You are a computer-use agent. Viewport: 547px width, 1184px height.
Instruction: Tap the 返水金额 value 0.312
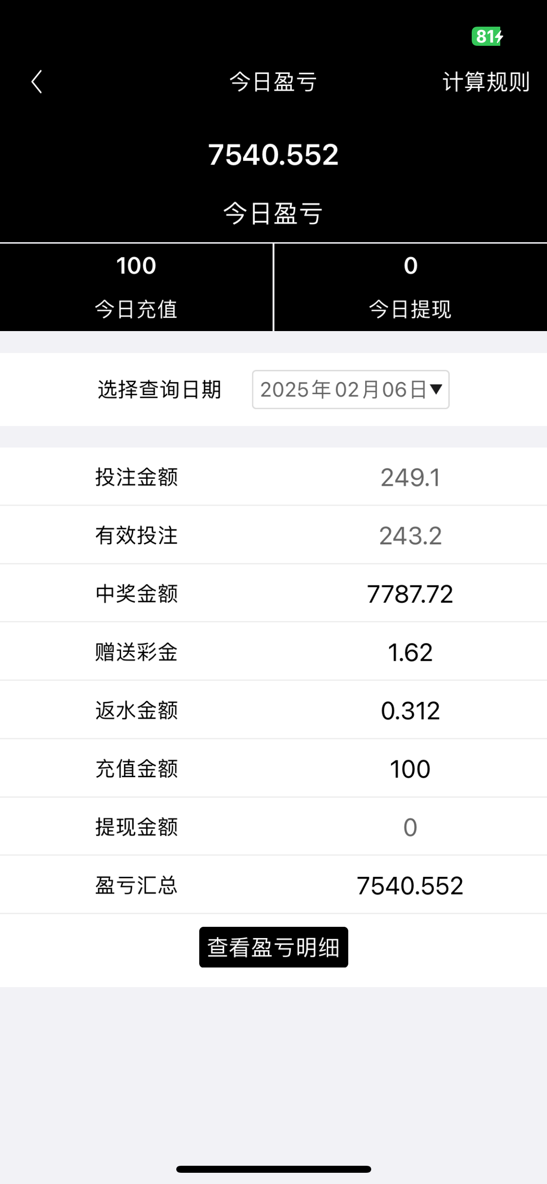(x=410, y=710)
